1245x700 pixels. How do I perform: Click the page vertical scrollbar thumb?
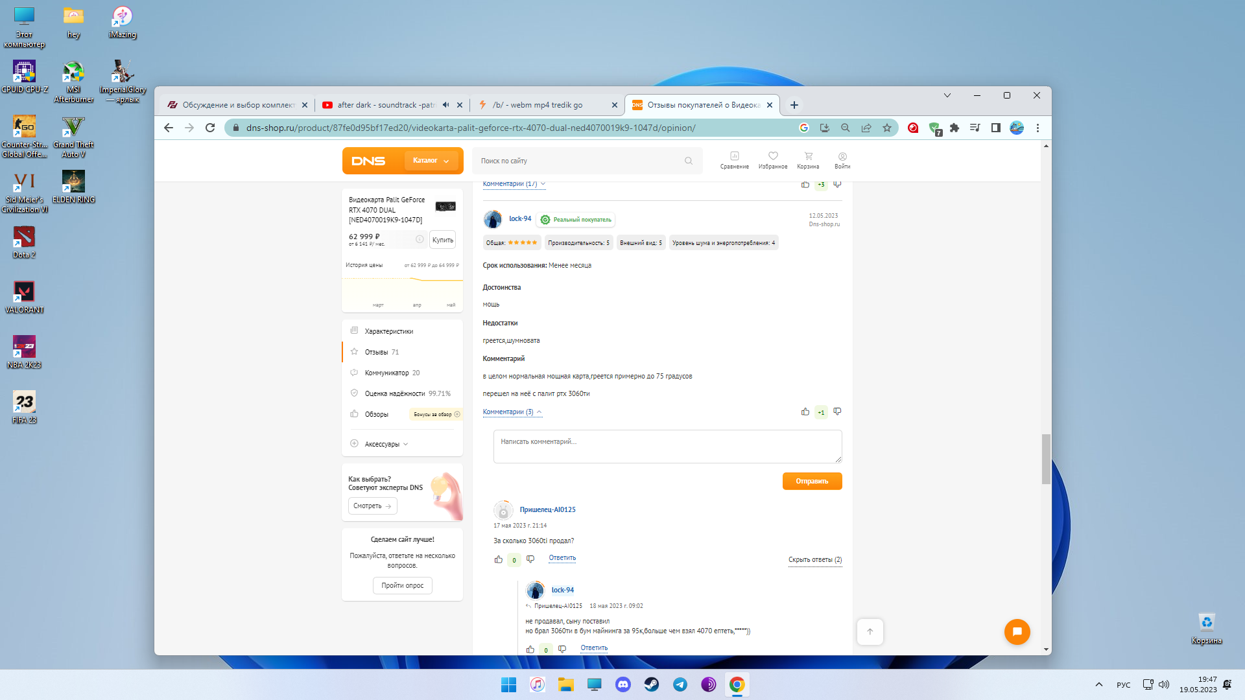1045,458
